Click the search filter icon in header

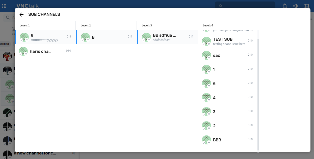coord(269,6)
